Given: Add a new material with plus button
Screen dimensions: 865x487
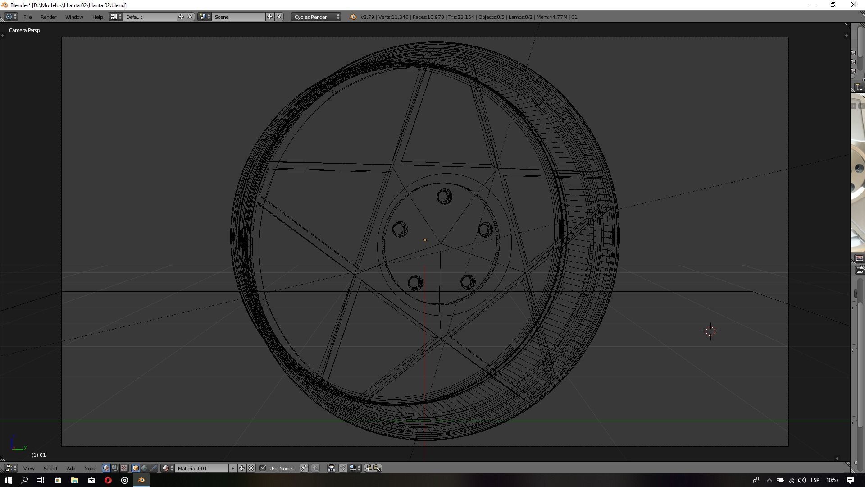Looking at the screenshot, I should 242,468.
